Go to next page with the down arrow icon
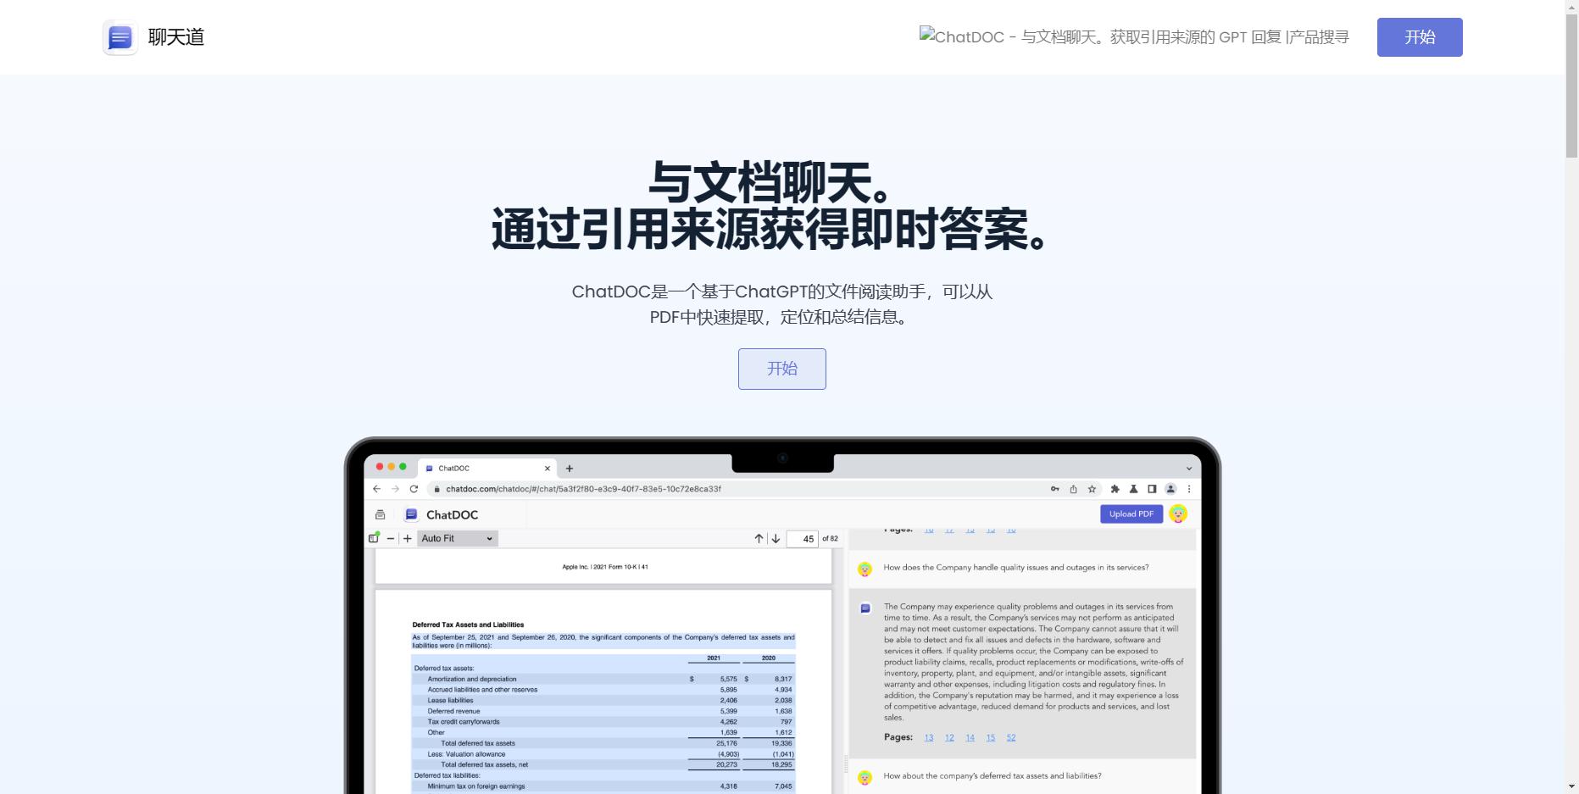The width and height of the screenshot is (1579, 794). click(x=776, y=538)
